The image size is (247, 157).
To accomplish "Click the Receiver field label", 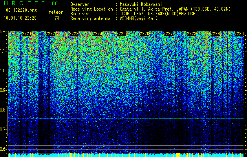I will [x=80, y=14].
